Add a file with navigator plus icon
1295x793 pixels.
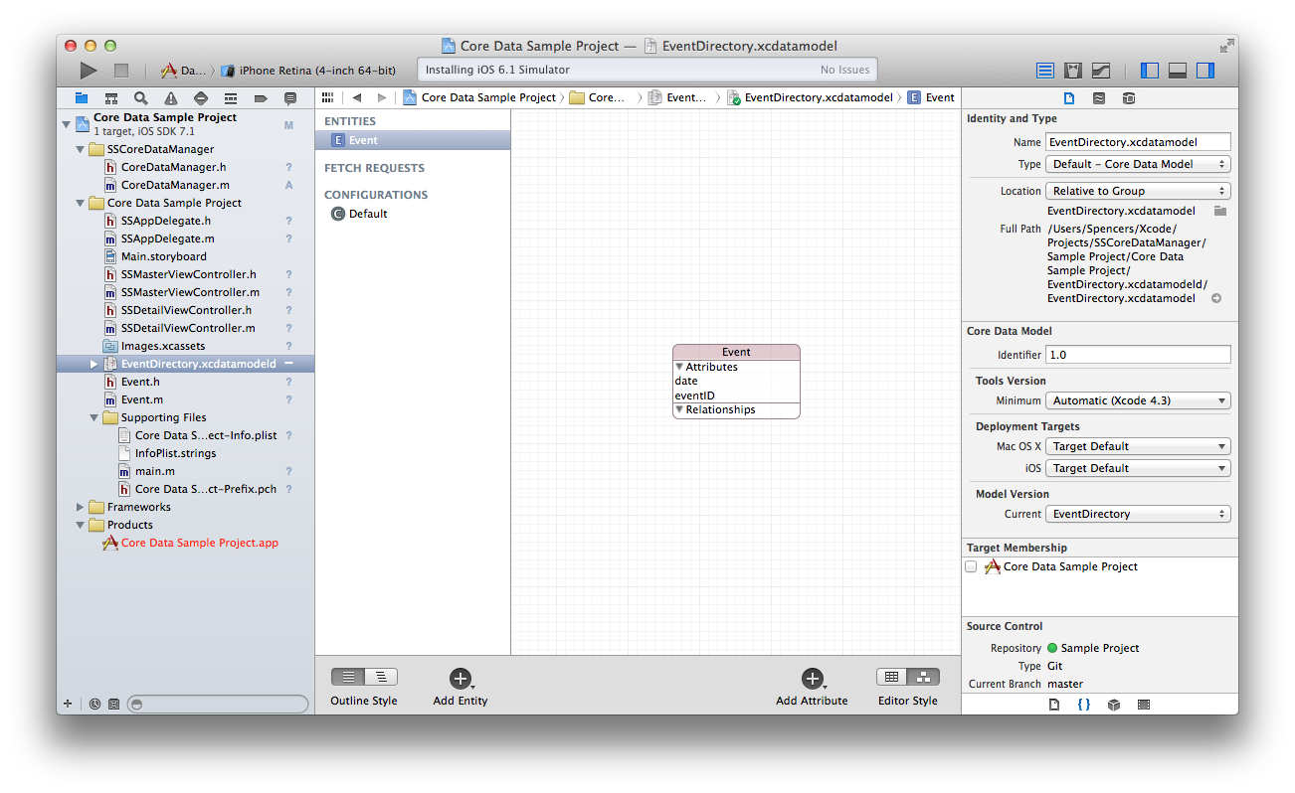click(68, 704)
